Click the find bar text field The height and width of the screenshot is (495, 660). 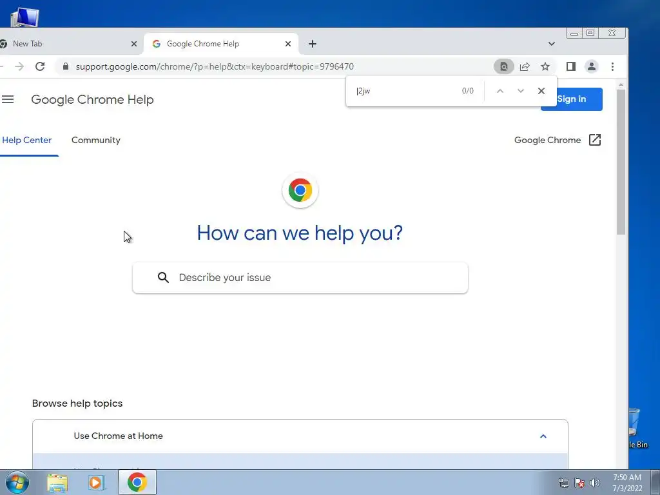tap(404, 91)
